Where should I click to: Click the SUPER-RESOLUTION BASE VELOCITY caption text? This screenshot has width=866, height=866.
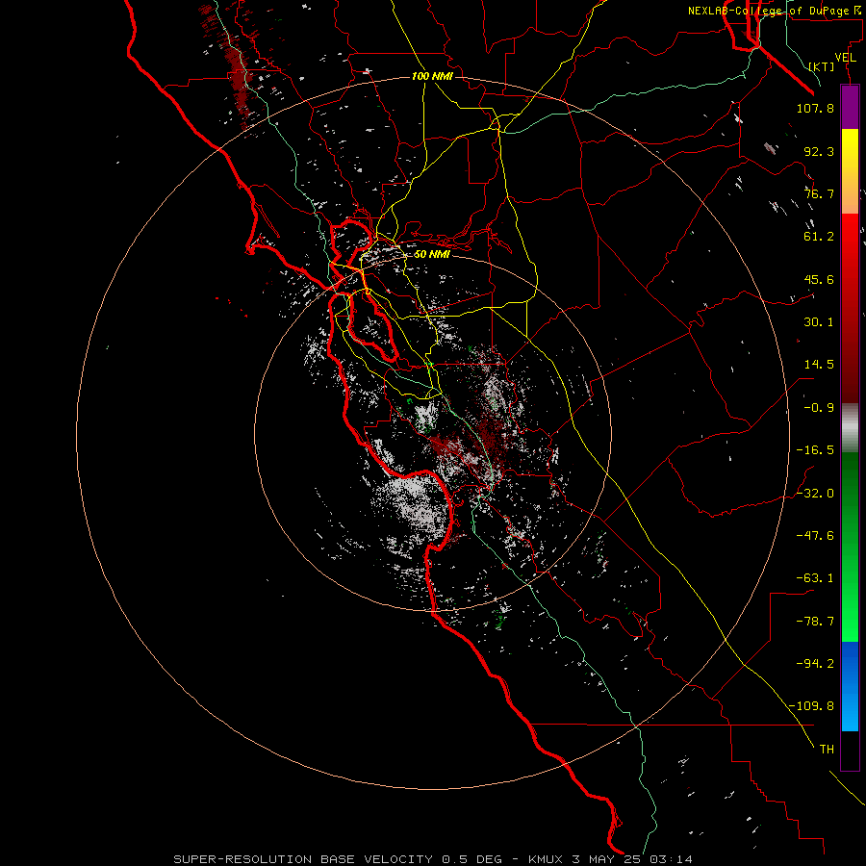pos(303,859)
